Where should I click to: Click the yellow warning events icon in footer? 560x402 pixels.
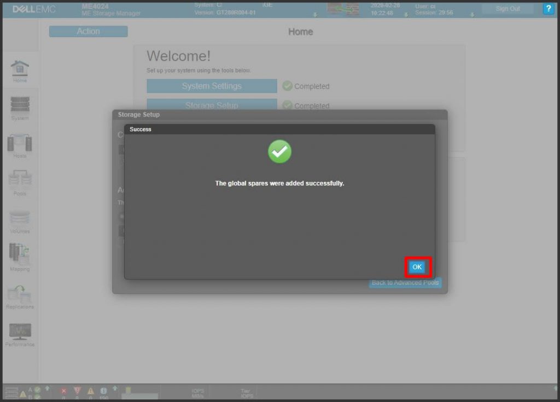click(x=90, y=391)
